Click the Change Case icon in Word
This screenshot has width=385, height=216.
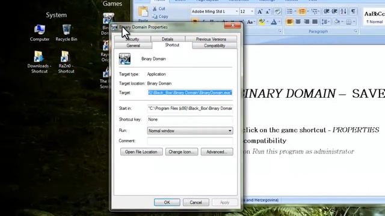click(x=250, y=22)
